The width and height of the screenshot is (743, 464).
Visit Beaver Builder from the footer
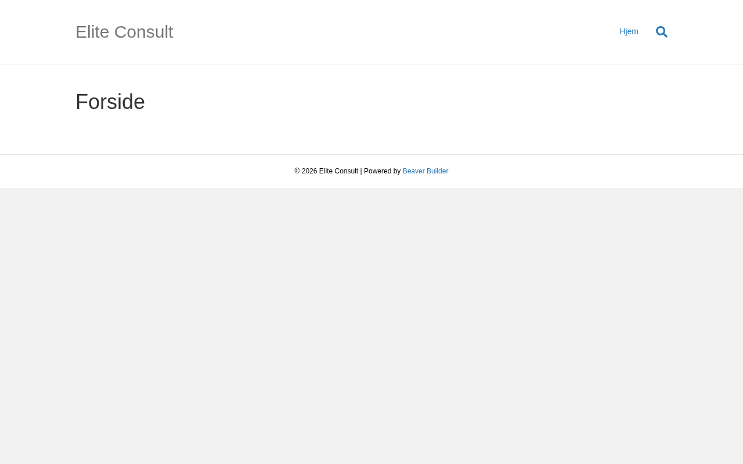point(425,171)
